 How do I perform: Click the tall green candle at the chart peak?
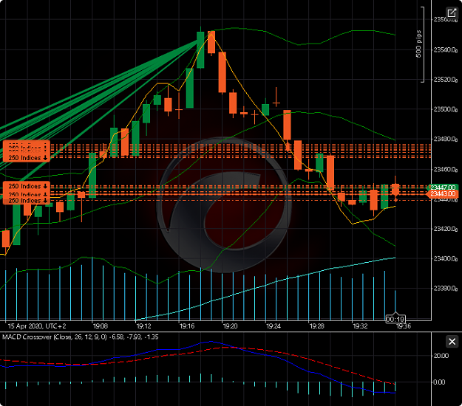pos(200,50)
